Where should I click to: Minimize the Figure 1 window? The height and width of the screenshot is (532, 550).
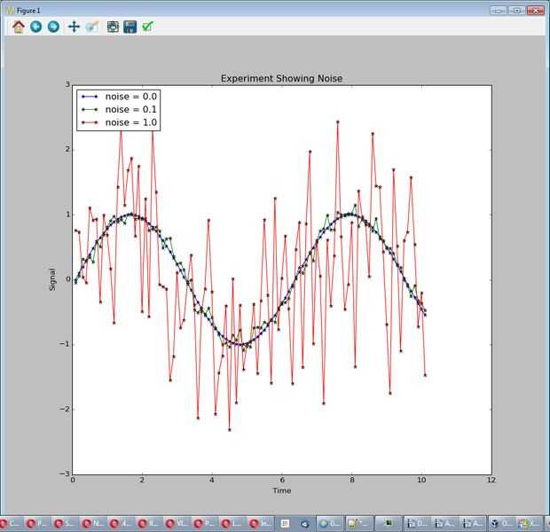point(498,10)
